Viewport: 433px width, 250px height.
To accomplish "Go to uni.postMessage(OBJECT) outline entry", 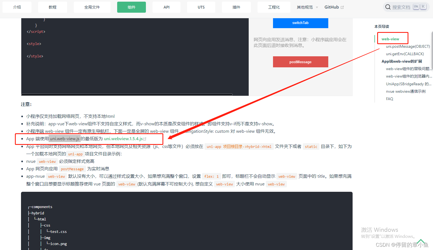I will point(408,46).
